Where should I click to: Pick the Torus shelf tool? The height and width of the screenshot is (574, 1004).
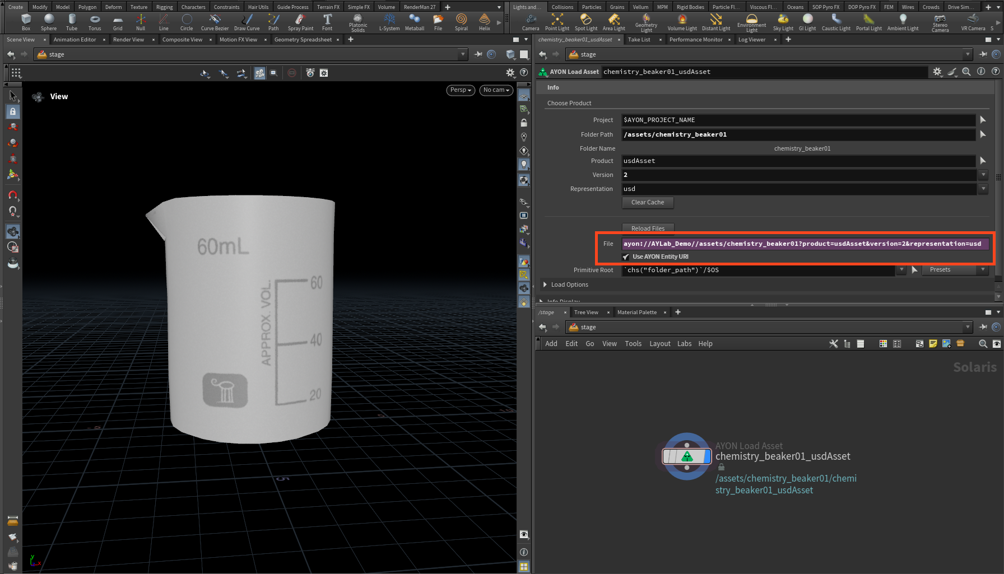(95, 22)
